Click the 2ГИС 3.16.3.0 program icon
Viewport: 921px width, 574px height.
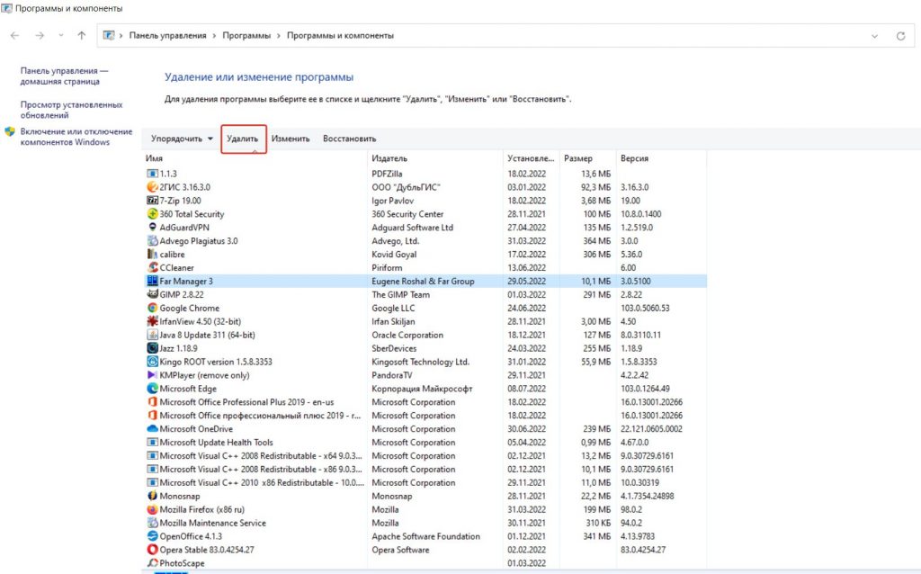[152, 187]
